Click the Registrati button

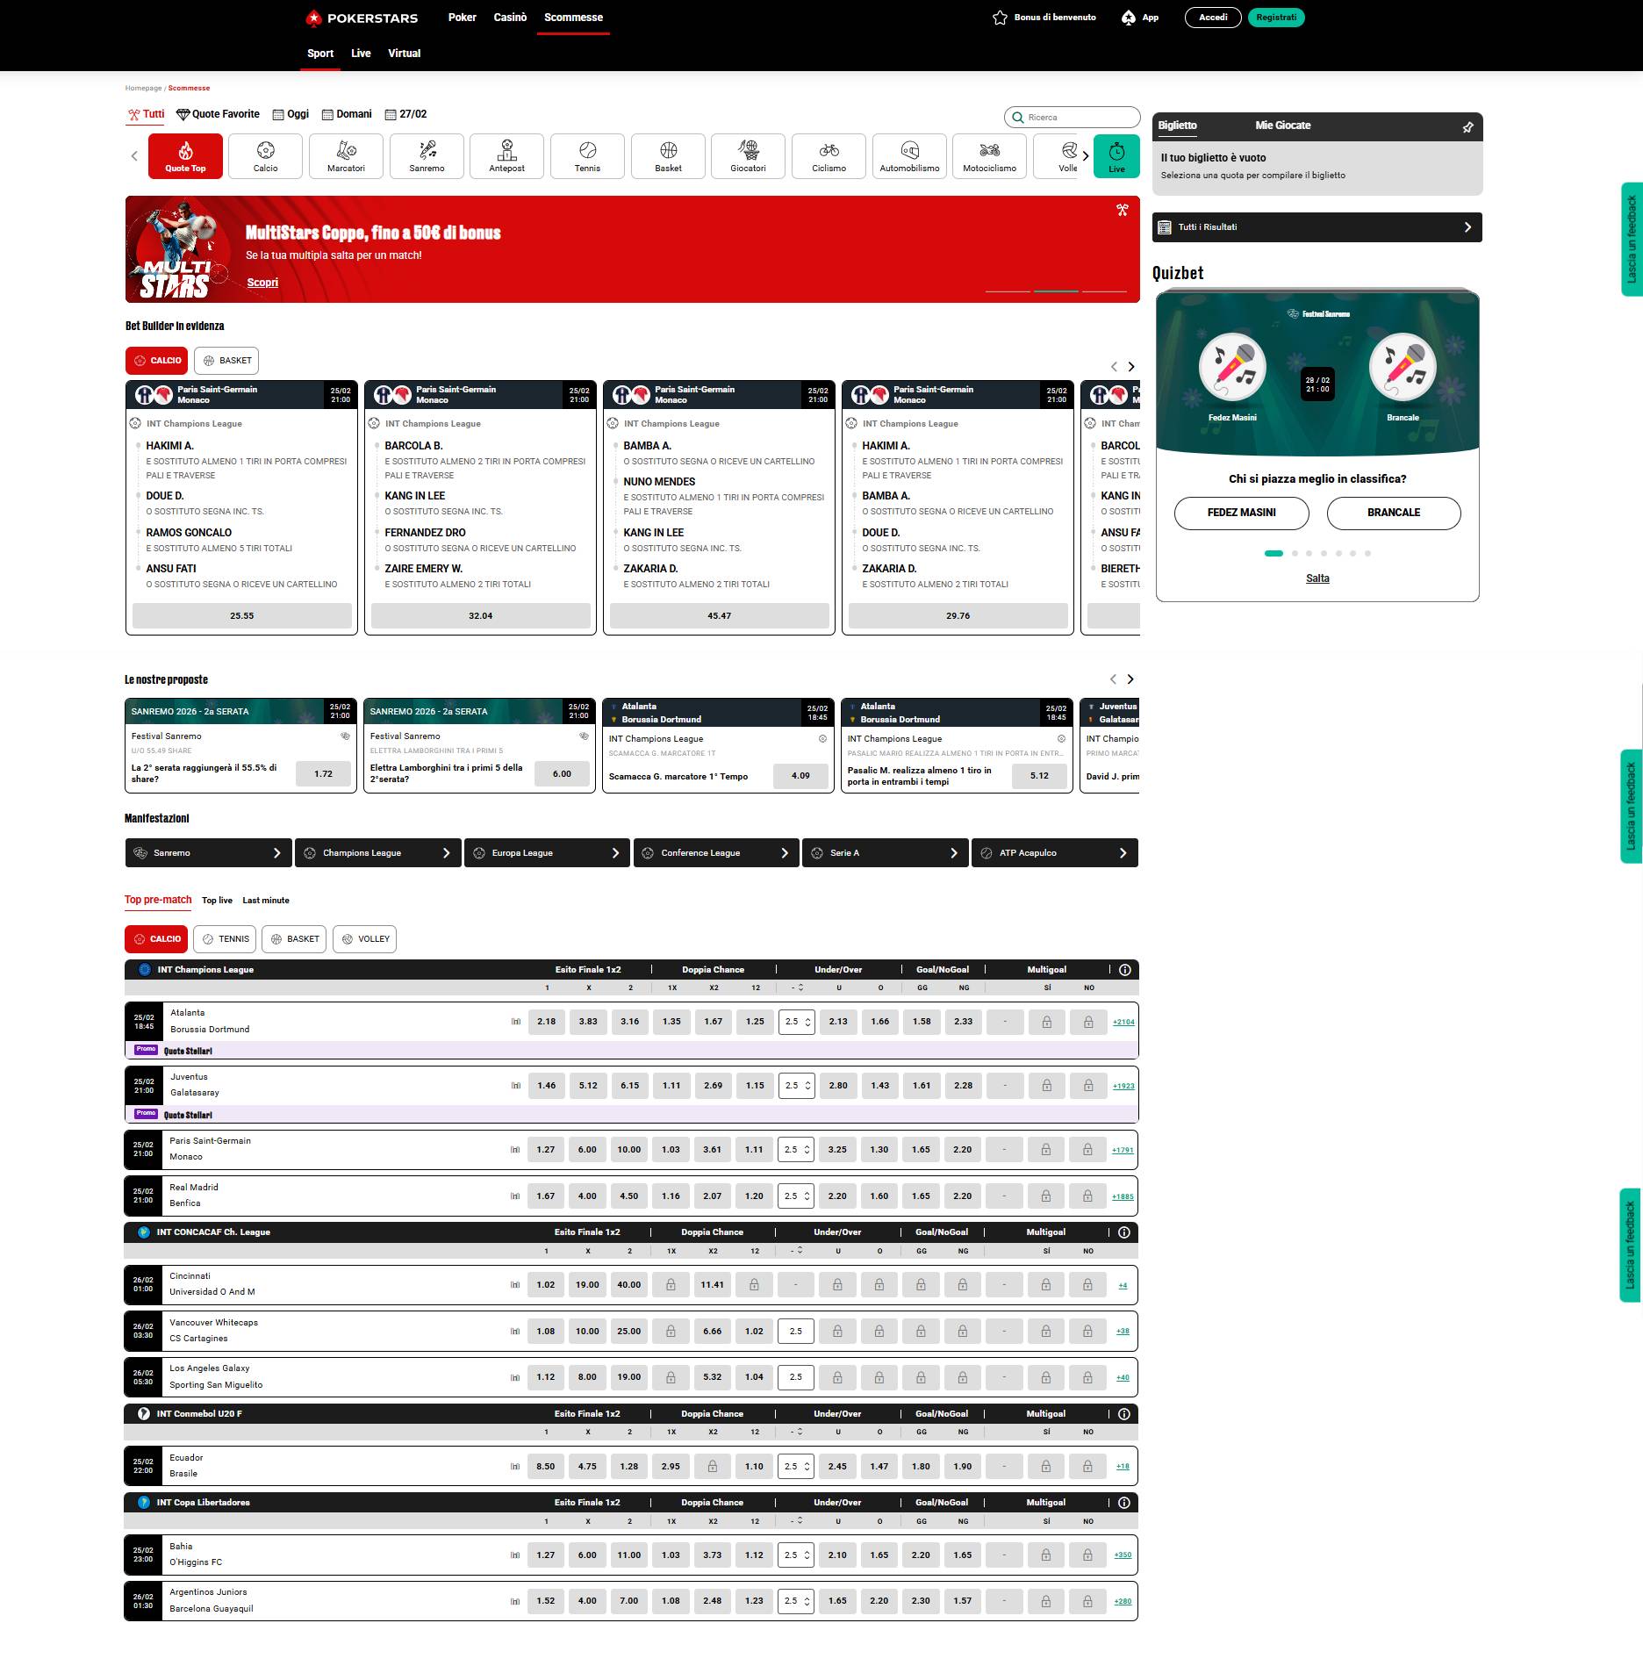(x=1275, y=18)
